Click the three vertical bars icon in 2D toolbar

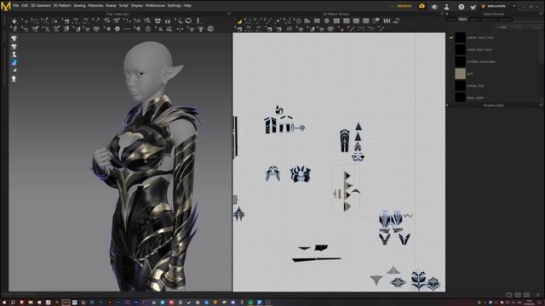point(387,21)
